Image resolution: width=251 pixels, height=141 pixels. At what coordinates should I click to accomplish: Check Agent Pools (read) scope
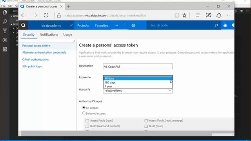[x=87, y=121]
